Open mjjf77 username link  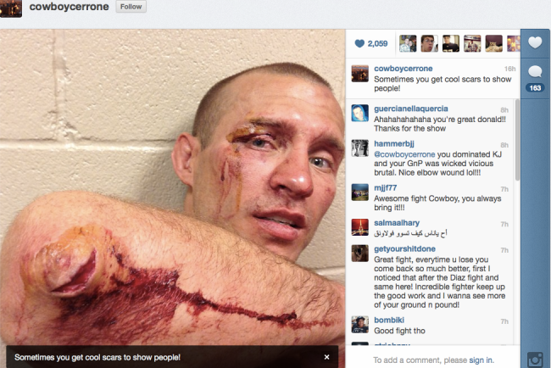(x=385, y=187)
